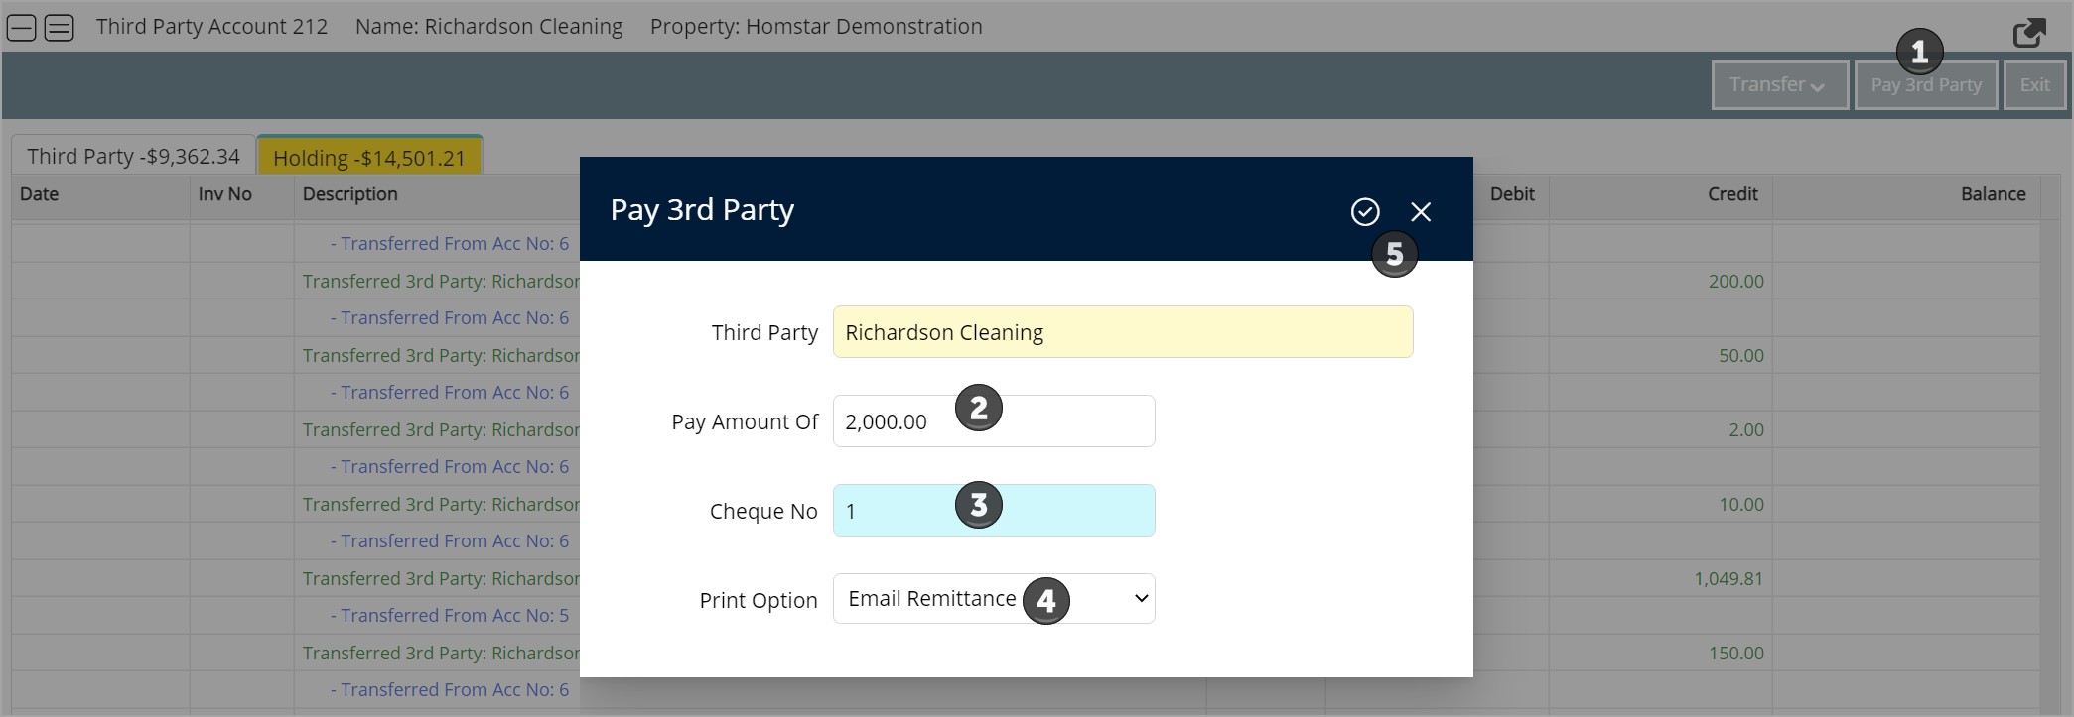Select the Holding -$14,501.21 tab
Viewport: 2074px width, 717px height.
coord(369,158)
